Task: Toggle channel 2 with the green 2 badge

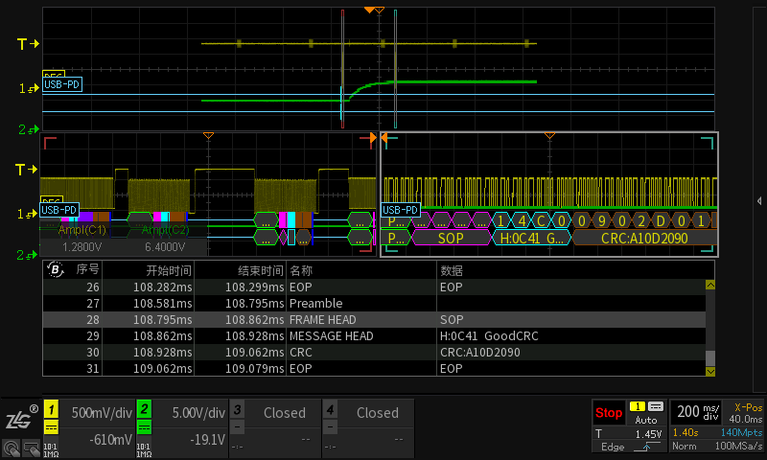Action: click(x=144, y=409)
